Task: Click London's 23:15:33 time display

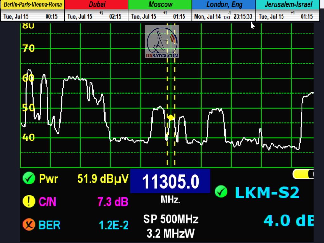Action: [243, 16]
